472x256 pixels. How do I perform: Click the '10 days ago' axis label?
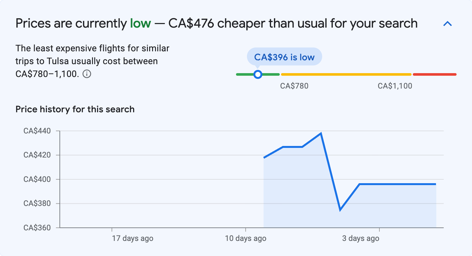click(x=246, y=238)
